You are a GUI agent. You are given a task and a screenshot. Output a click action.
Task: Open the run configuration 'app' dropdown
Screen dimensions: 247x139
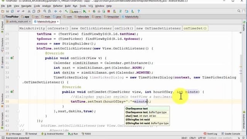(x=76, y=11)
